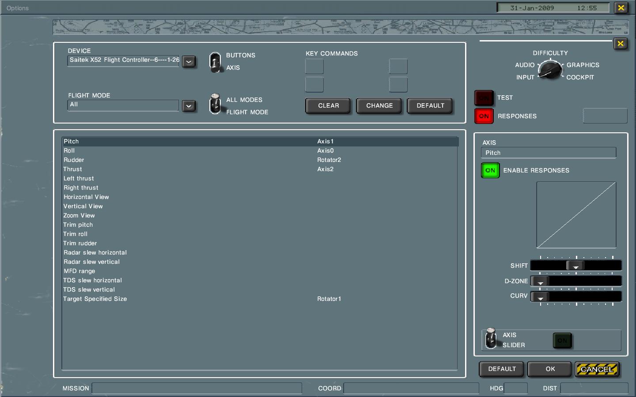The height and width of the screenshot is (397, 636).
Task: Toggle the red RESPONSES ON button
Action: [x=484, y=116]
